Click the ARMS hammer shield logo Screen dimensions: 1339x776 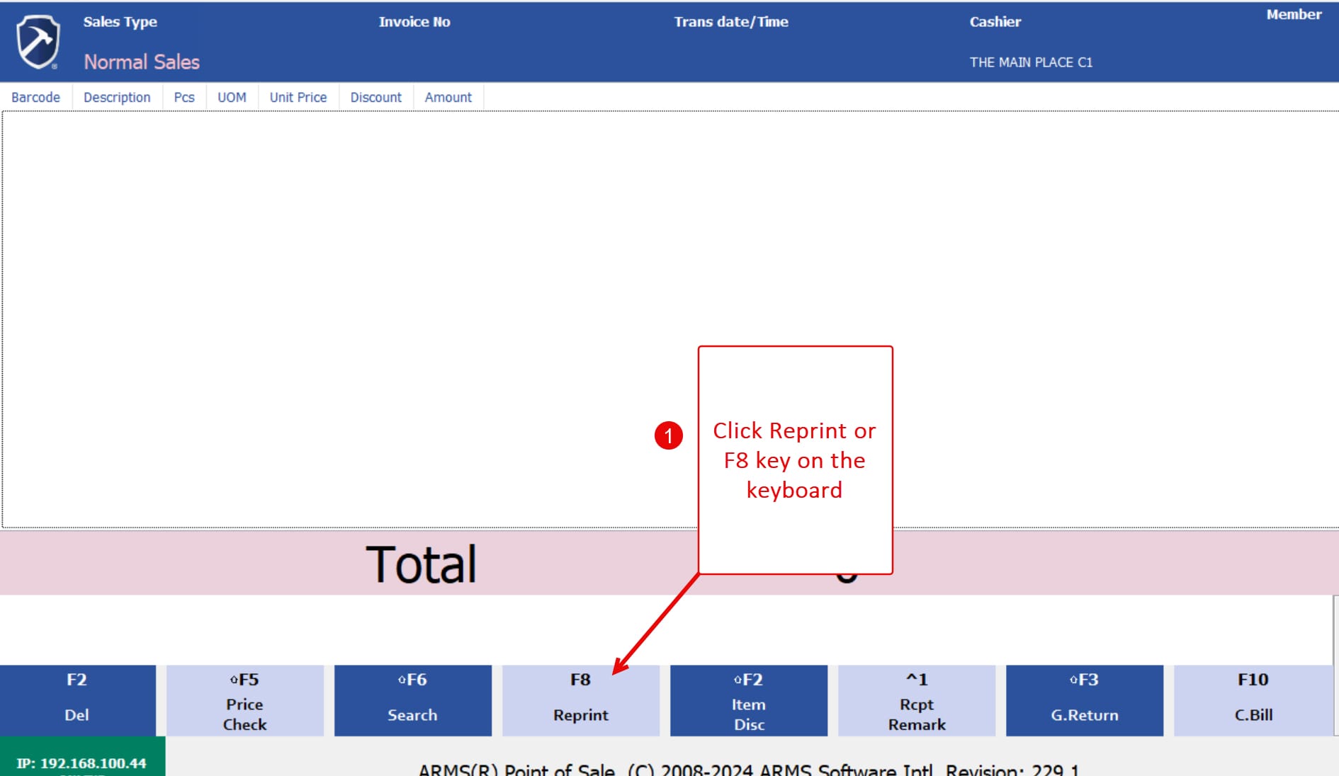coord(38,42)
